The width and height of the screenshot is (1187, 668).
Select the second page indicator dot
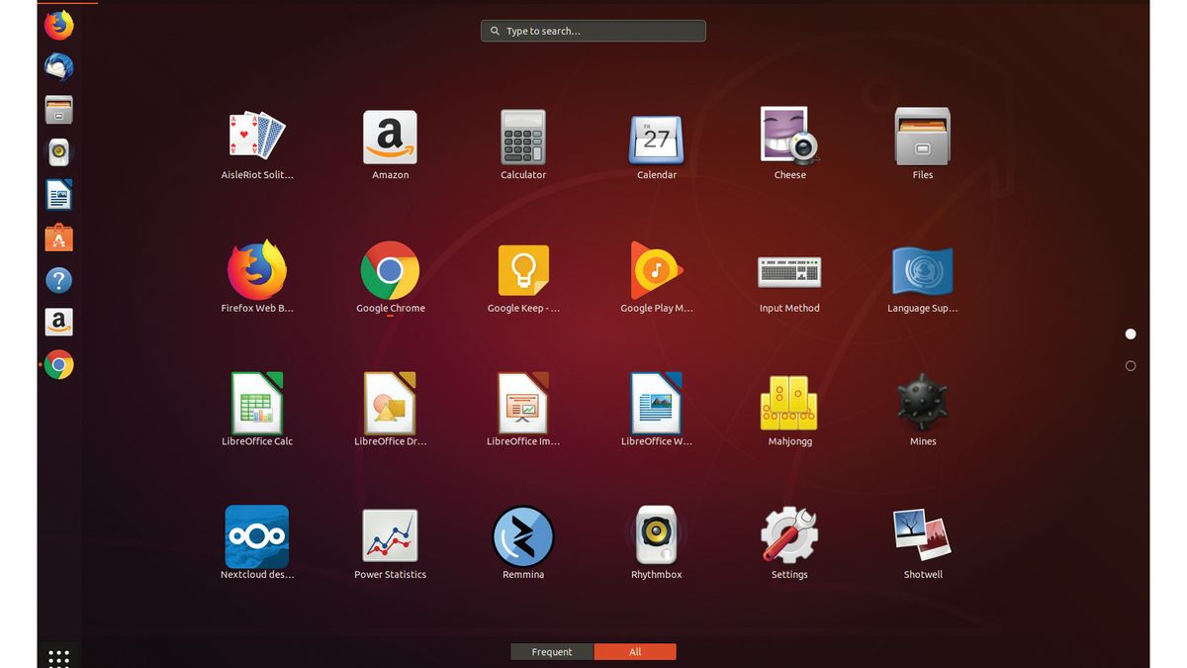tap(1131, 365)
